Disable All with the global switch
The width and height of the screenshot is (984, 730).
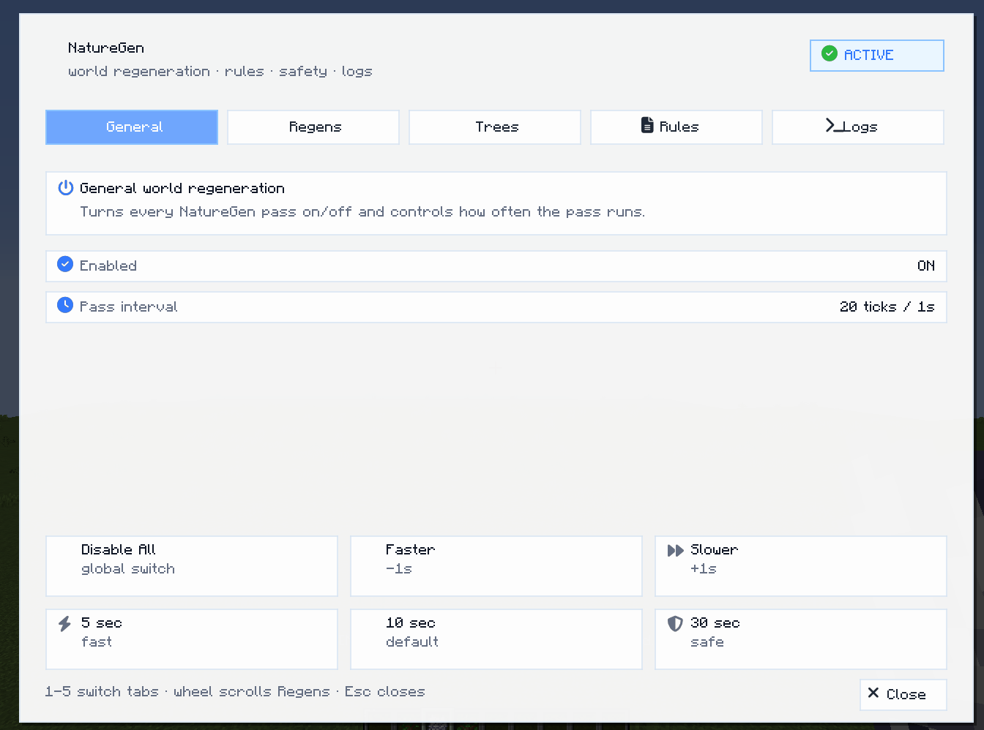[192, 566]
